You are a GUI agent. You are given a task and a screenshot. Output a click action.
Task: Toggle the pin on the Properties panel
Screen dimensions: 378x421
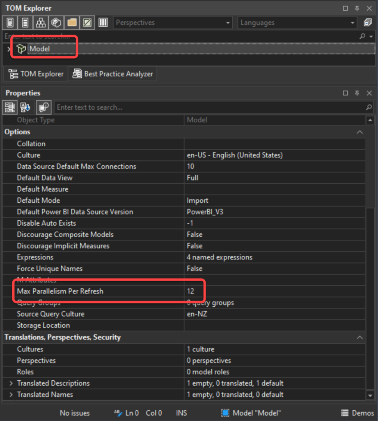click(x=357, y=93)
